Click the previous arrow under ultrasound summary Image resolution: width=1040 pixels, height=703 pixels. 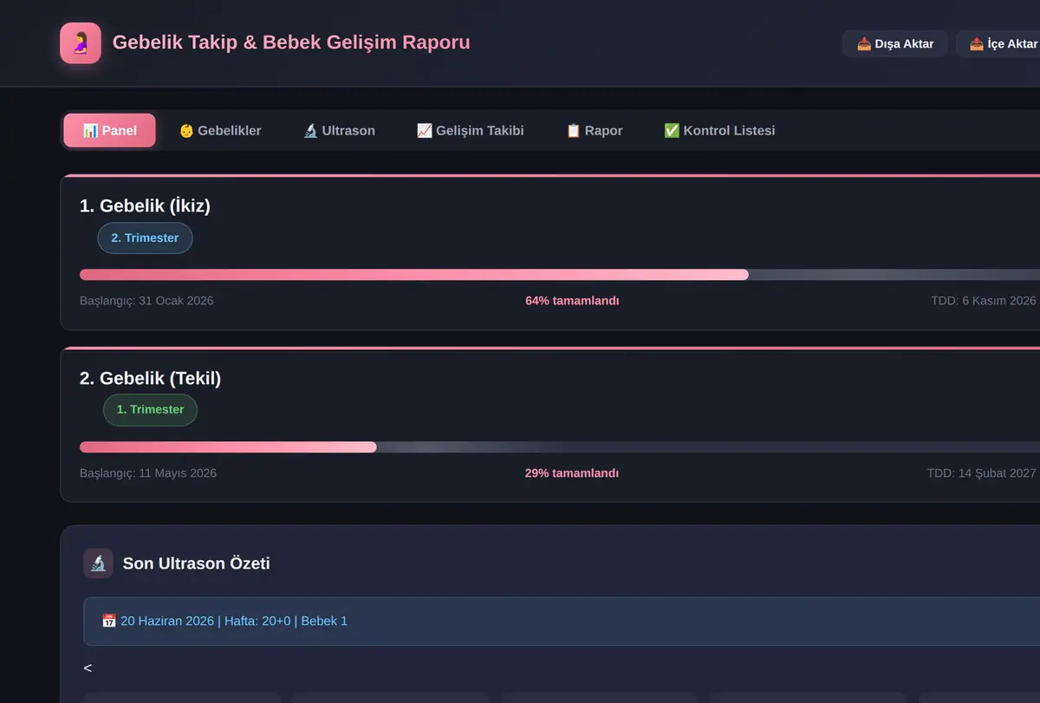(88, 668)
